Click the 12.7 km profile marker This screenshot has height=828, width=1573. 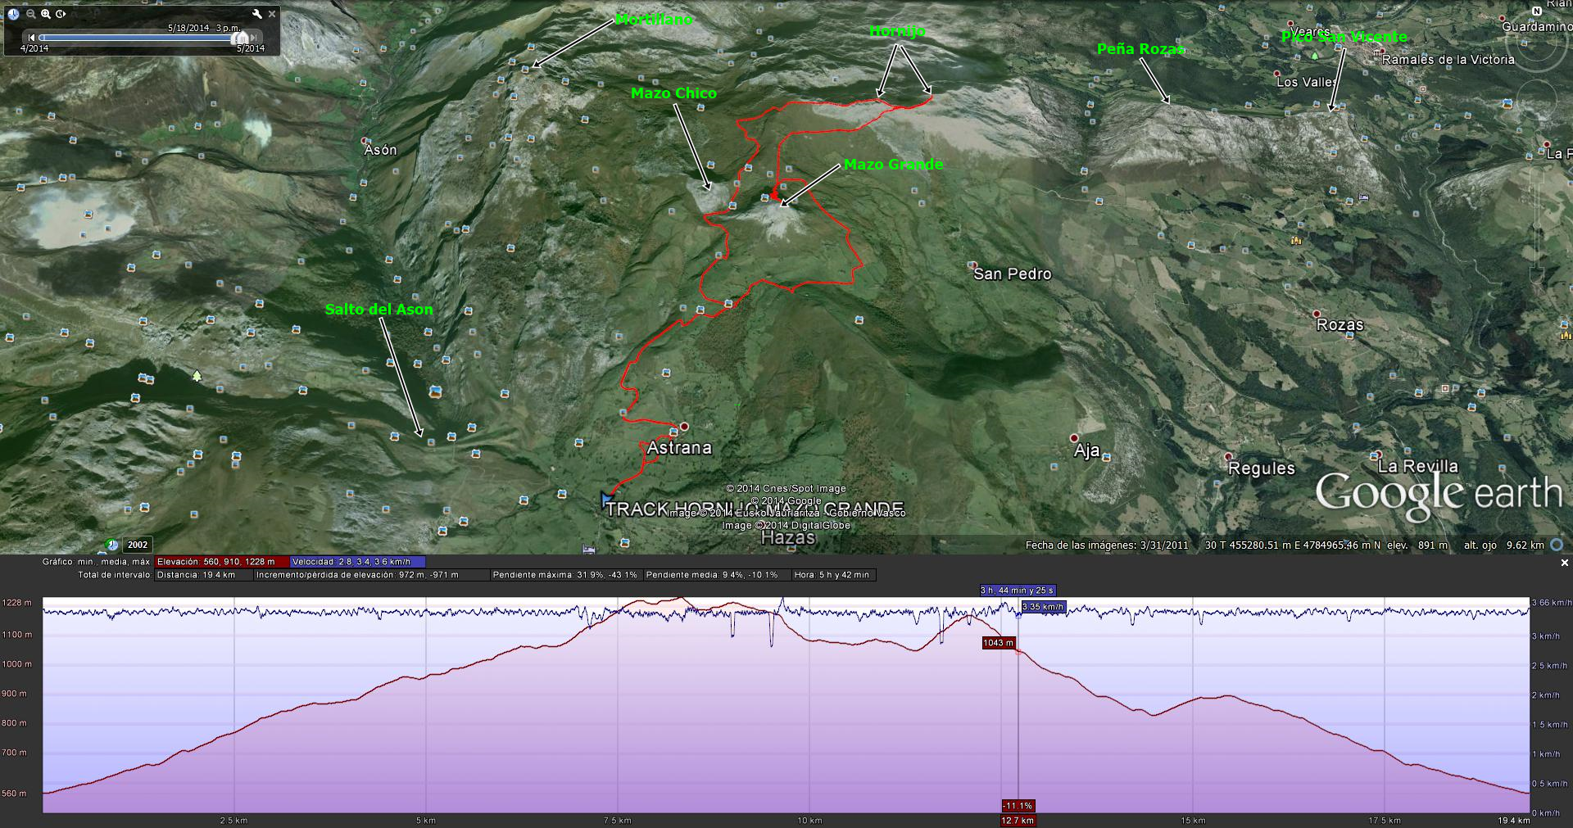pyautogui.click(x=1018, y=820)
